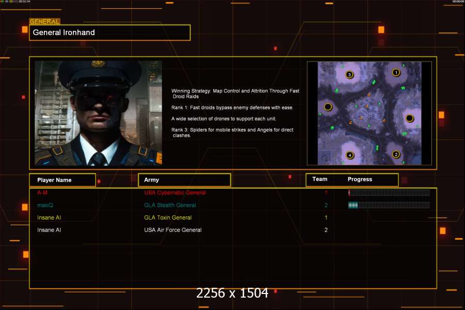Click USA Cybernetic General army entry
The height and width of the screenshot is (310, 465).
(175, 193)
